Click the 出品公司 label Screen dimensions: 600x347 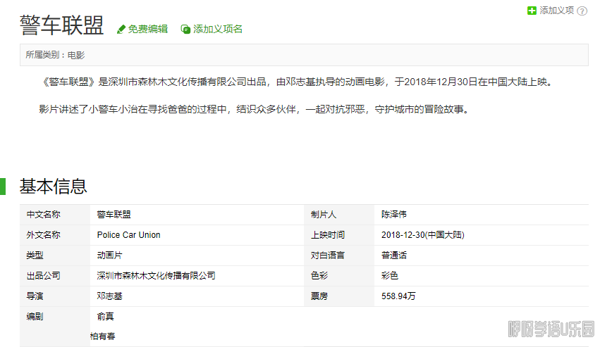pyautogui.click(x=43, y=276)
